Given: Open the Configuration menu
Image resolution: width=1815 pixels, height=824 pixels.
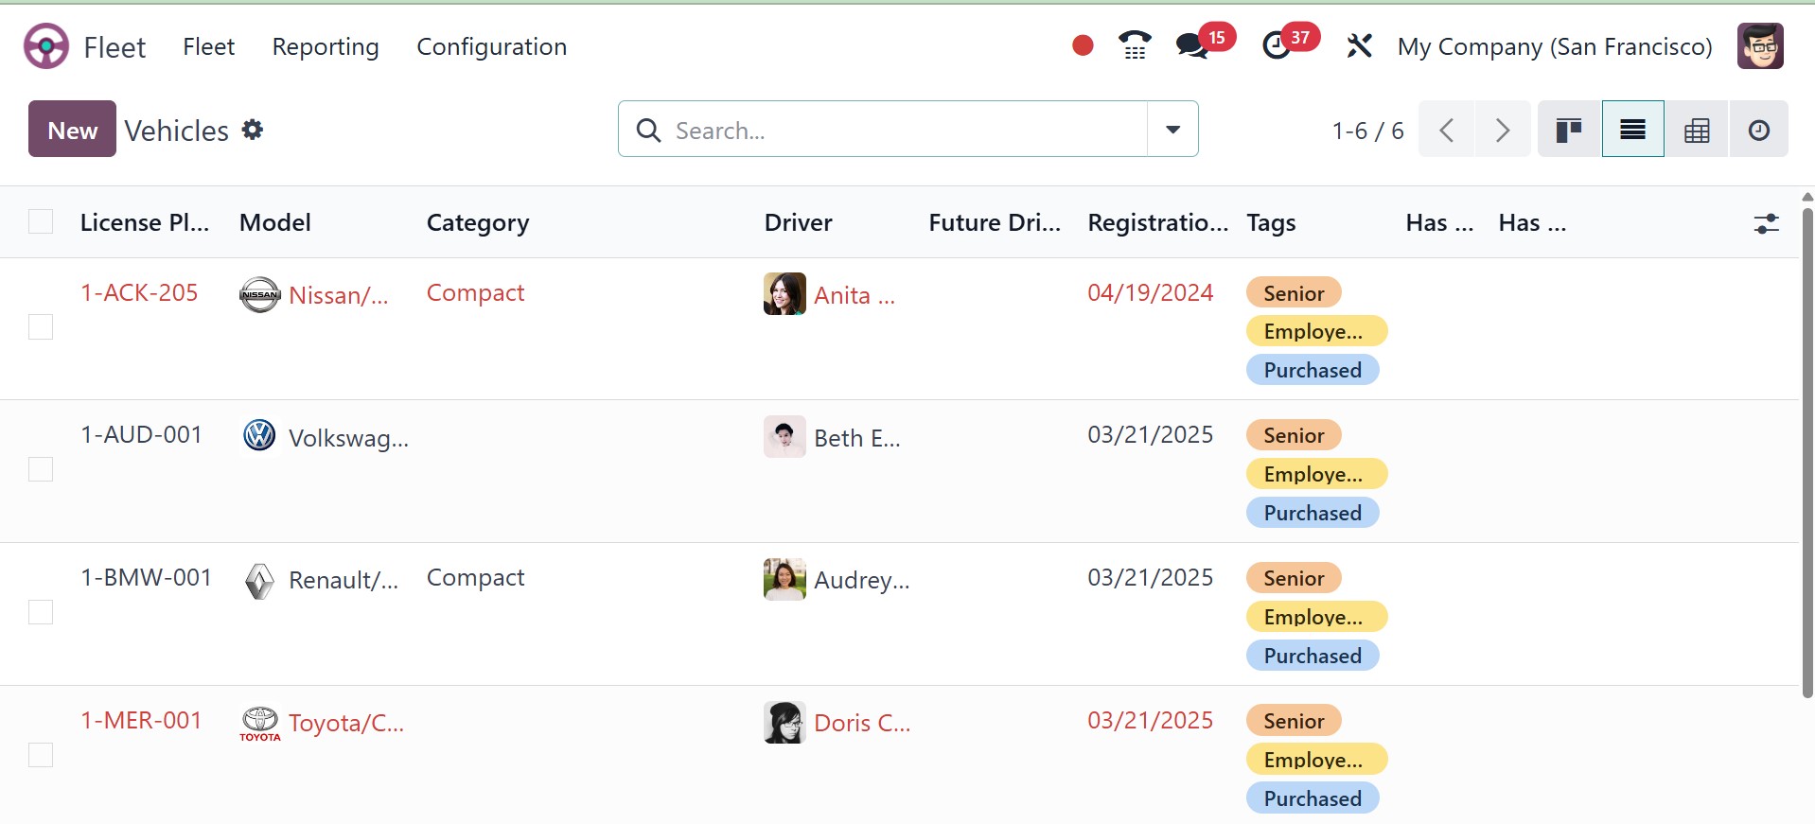Looking at the screenshot, I should 491,46.
